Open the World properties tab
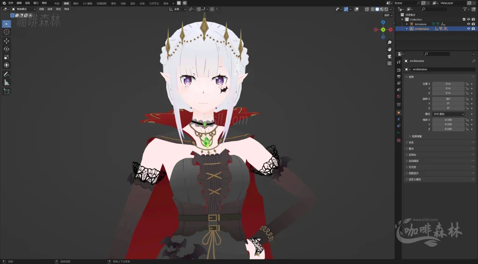The height and width of the screenshot is (264, 478). (399, 96)
